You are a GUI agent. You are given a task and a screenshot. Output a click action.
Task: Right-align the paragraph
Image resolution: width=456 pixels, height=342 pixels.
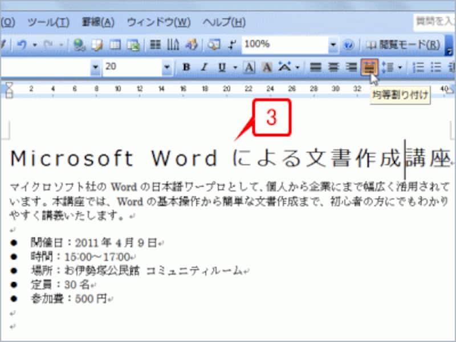pos(351,67)
